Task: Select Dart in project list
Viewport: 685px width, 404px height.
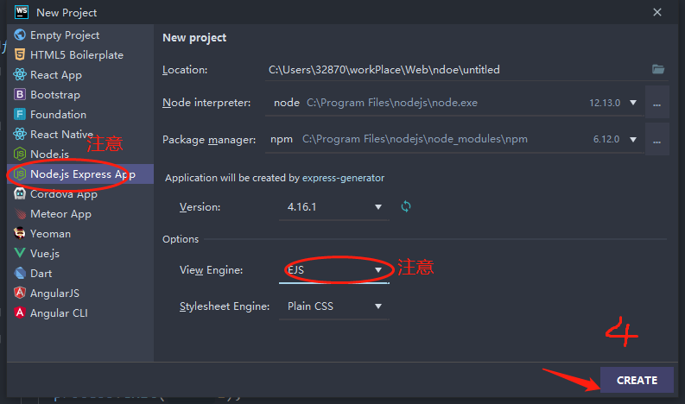Action: (x=80, y=273)
